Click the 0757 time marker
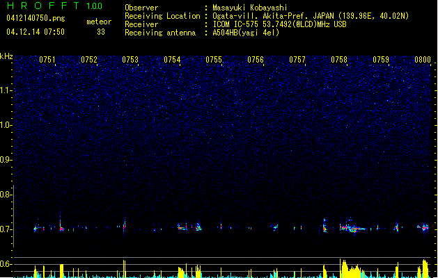This screenshot has height=278, width=438. (x=297, y=60)
